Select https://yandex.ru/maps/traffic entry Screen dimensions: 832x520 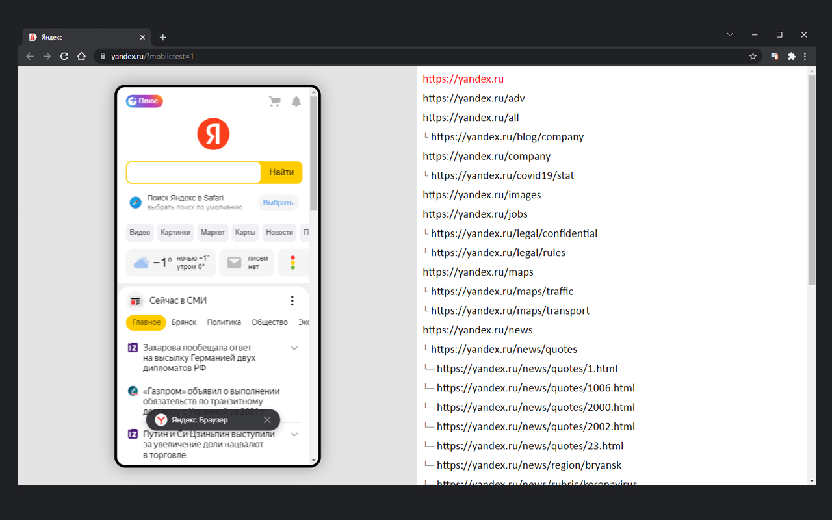502,291
